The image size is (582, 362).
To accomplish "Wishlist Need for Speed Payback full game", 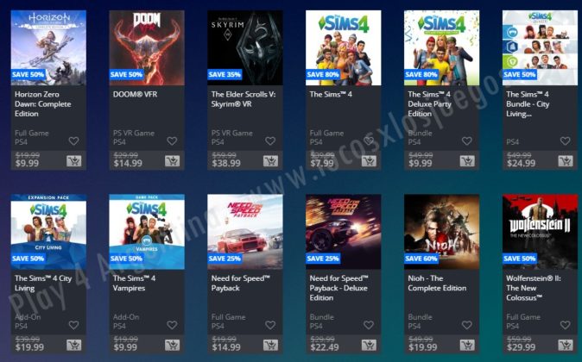I will pyautogui.click(x=270, y=325).
